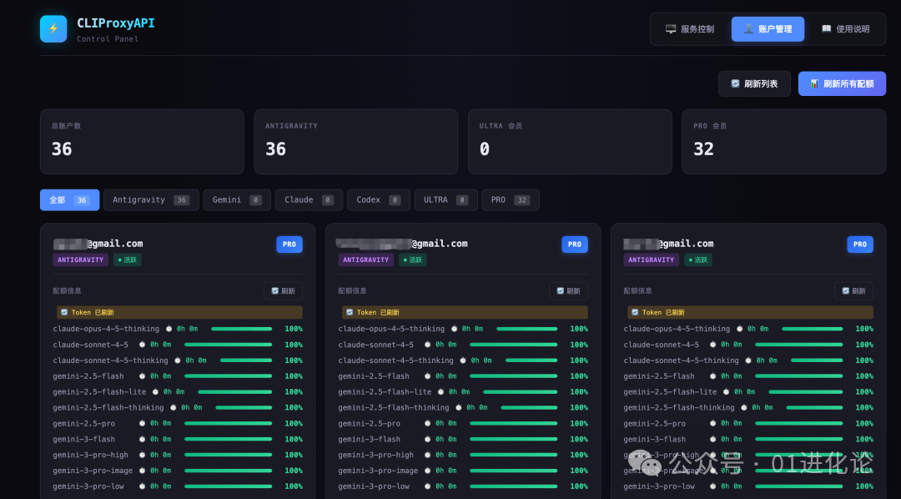Click clock icon beside gemini-2.5-pro in third card
This screenshot has width=901, height=499.
coord(713,423)
